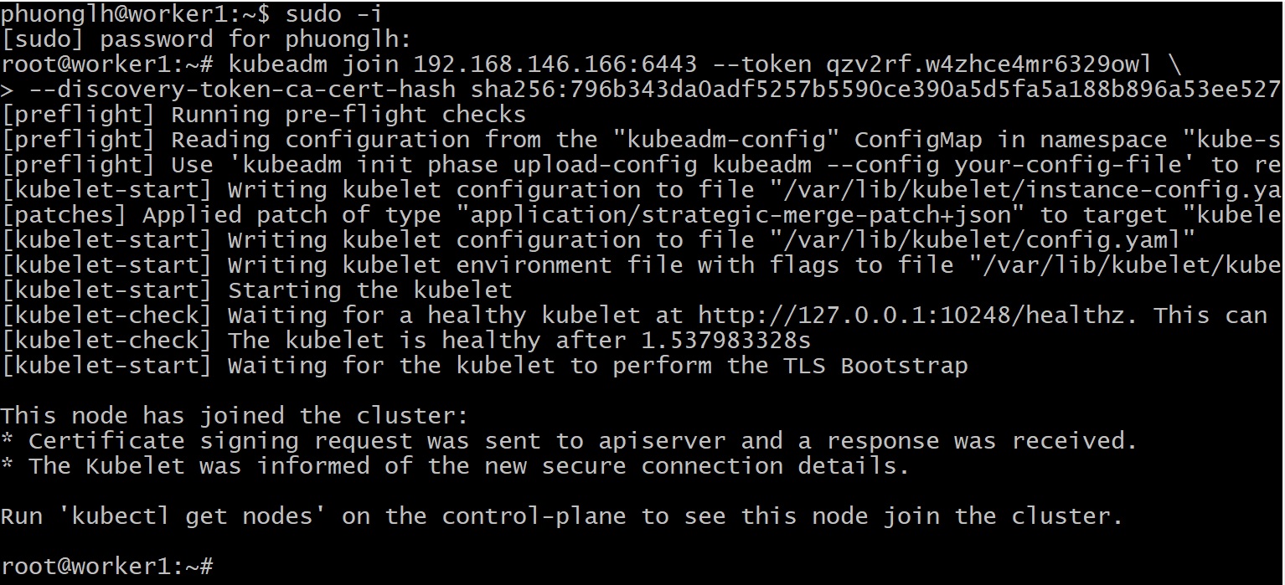
Task: Click the healthy time value 1.537983328s
Action: coord(726,341)
